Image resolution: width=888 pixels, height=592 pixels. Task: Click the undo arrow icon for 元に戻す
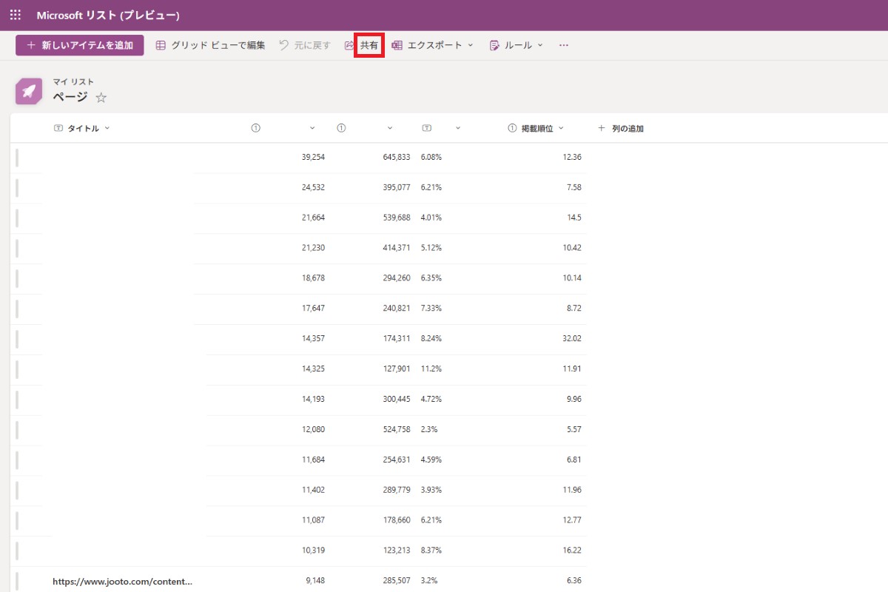[283, 45]
